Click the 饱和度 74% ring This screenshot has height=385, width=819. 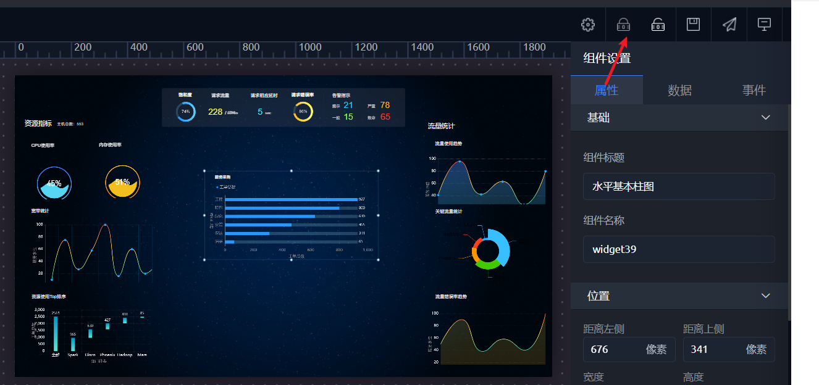(x=185, y=112)
